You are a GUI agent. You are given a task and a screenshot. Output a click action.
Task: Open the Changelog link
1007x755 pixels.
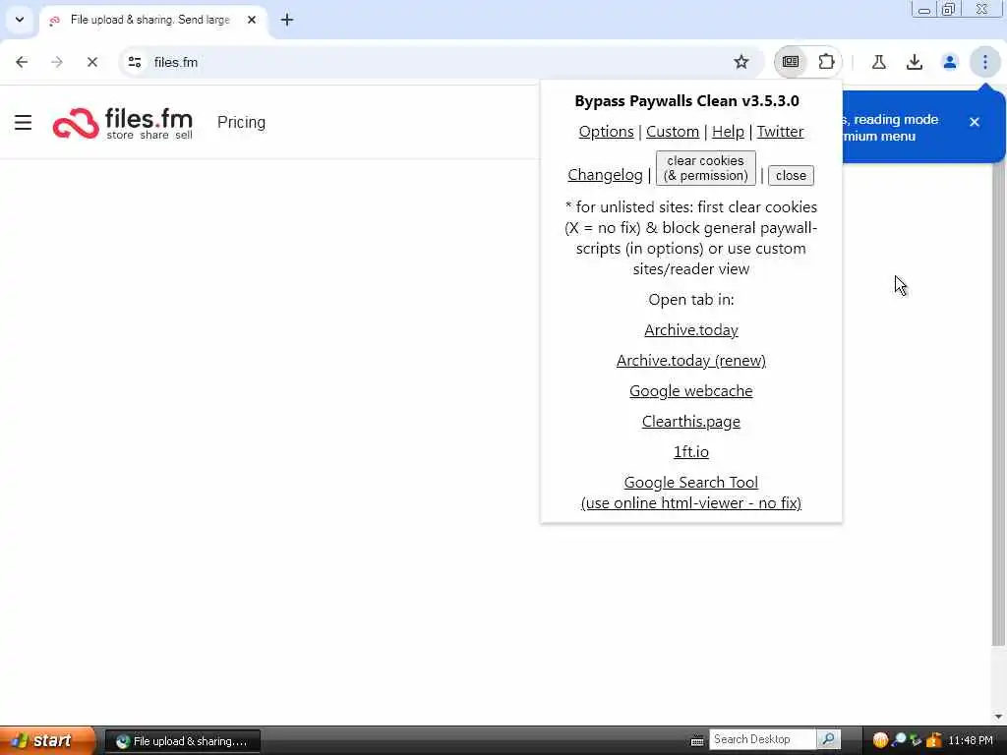[x=605, y=175]
